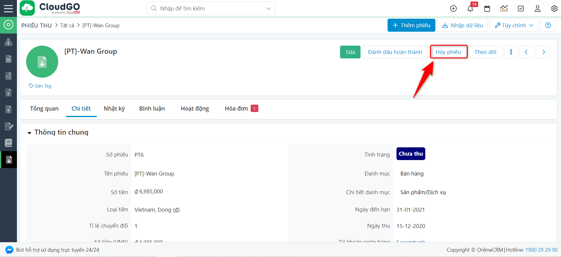
Task: Go to the previous record arrow
Action: (x=527, y=52)
